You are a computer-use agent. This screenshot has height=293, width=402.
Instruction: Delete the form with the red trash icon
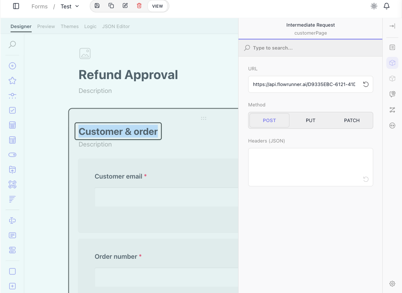(x=139, y=5)
